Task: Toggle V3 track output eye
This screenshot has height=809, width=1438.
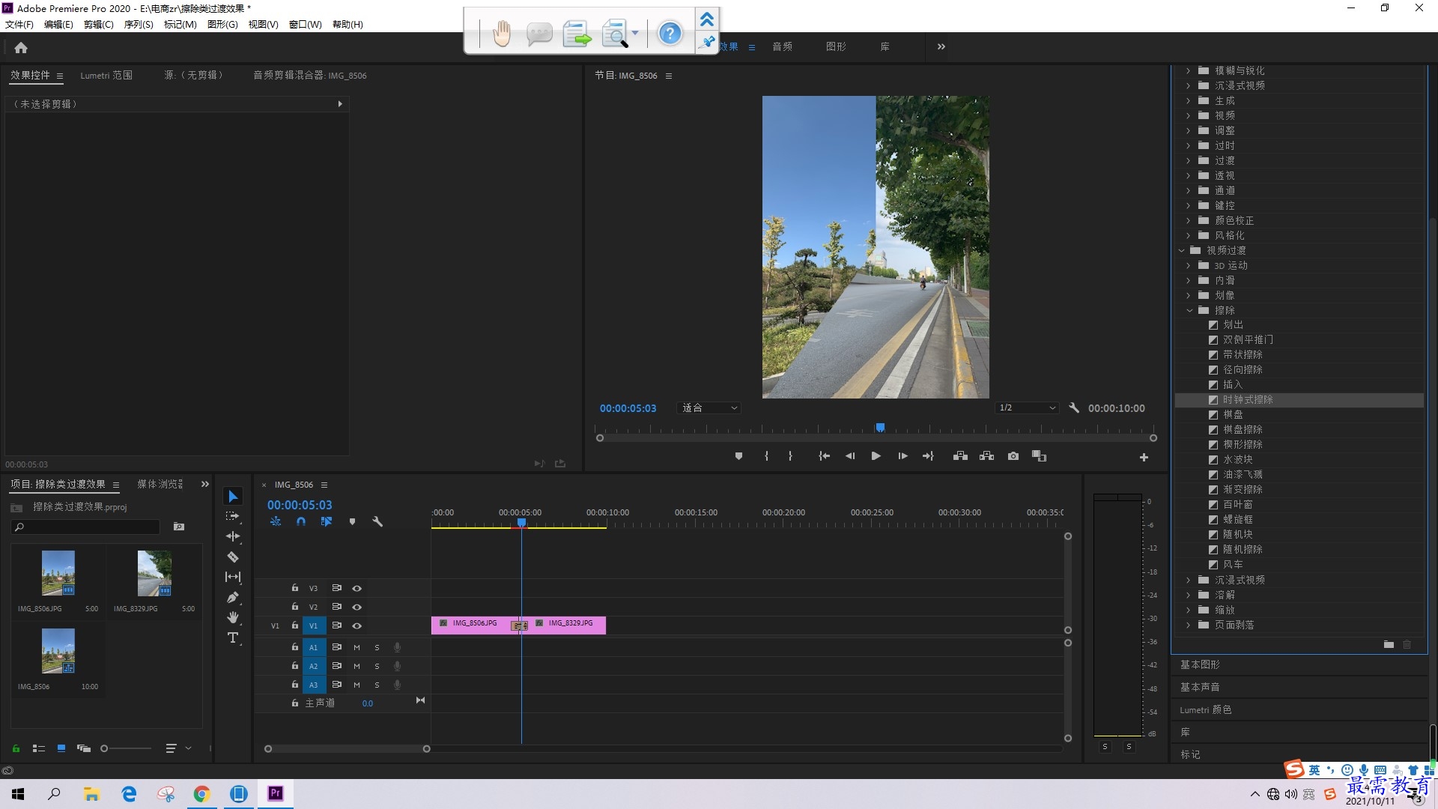Action: 357,588
